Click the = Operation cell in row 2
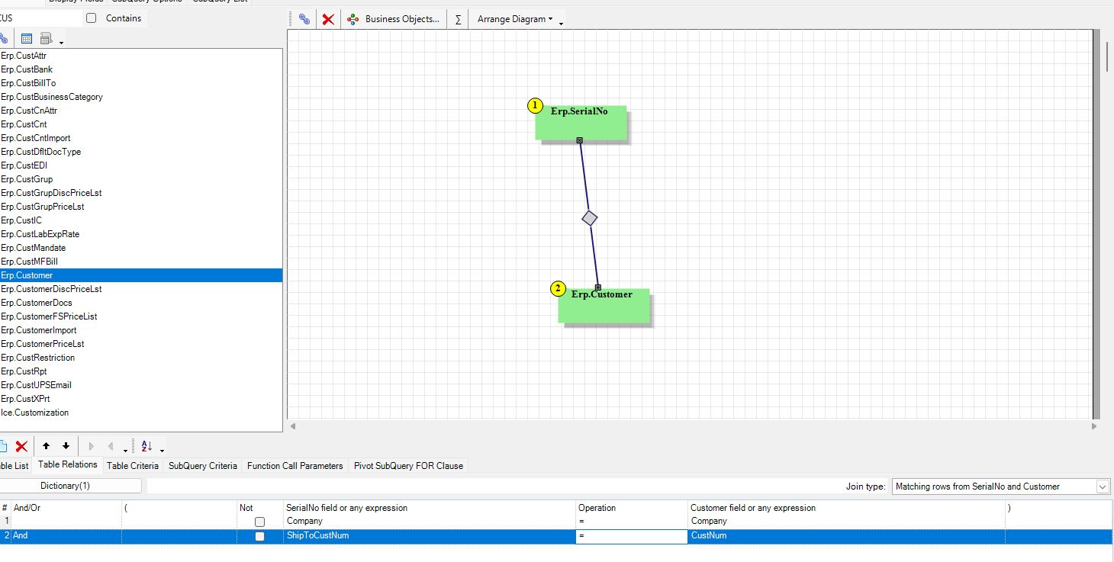The height and width of the screenshot is (562, 1114). 632,536
